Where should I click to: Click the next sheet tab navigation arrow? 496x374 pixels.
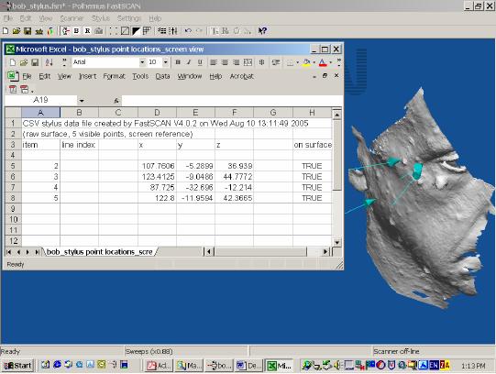point(28,252)
